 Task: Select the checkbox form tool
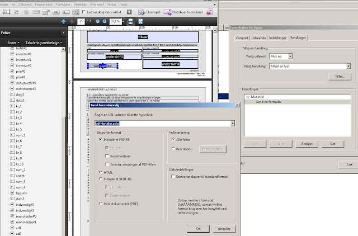16,12
